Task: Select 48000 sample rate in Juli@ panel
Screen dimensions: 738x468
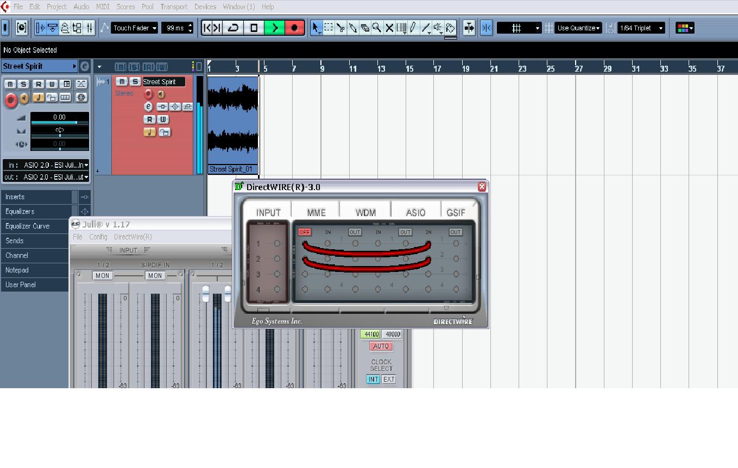Action: coord(392,334)
